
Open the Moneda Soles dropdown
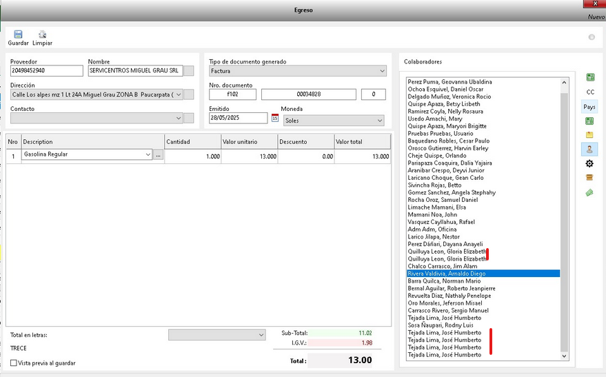click(x=379, y=121)
